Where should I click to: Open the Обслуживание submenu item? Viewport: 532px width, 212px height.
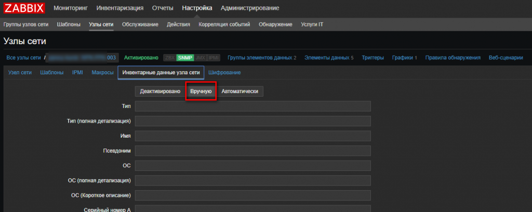pos(140,24)
